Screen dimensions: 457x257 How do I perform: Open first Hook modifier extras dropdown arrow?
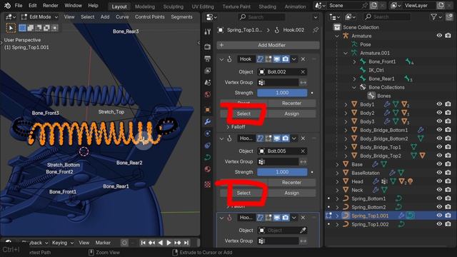pos(294,59)
